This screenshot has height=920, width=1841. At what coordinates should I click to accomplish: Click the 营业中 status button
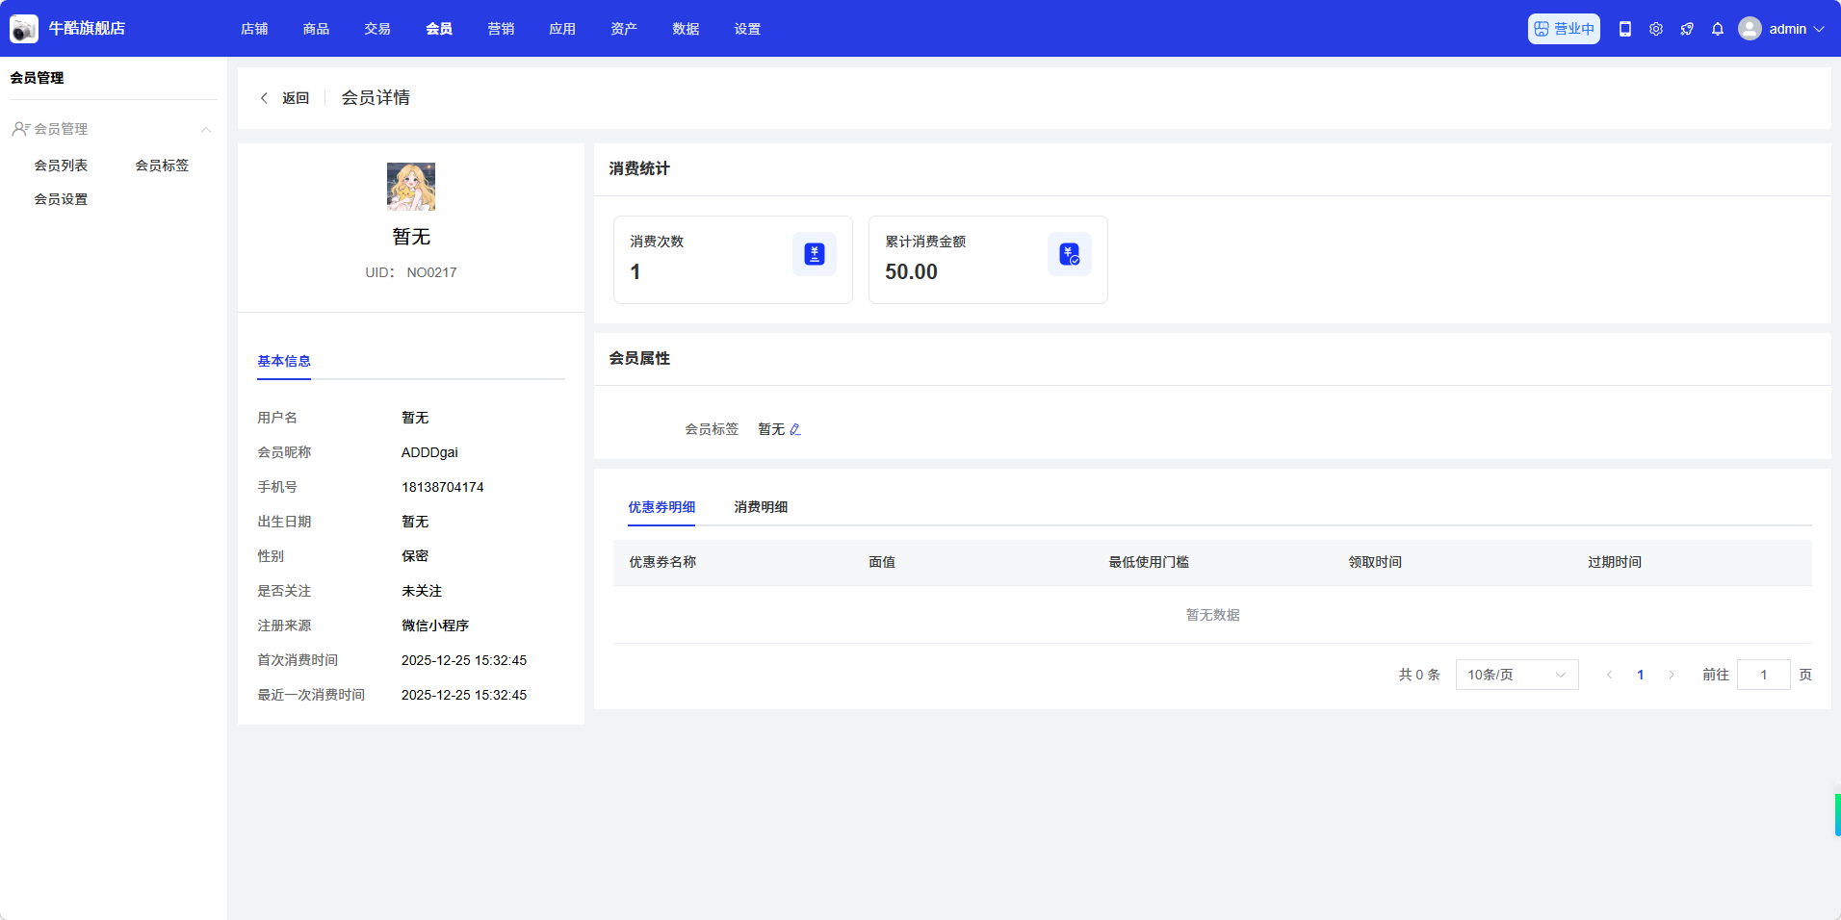click(1564, 29)
